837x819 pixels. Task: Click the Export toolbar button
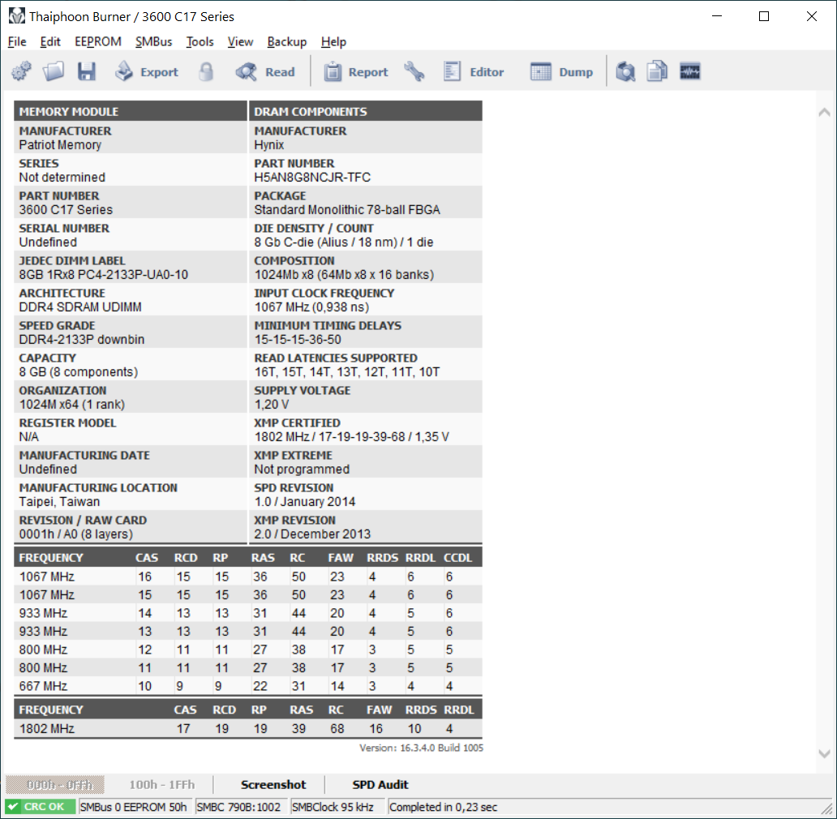(146, 71)
